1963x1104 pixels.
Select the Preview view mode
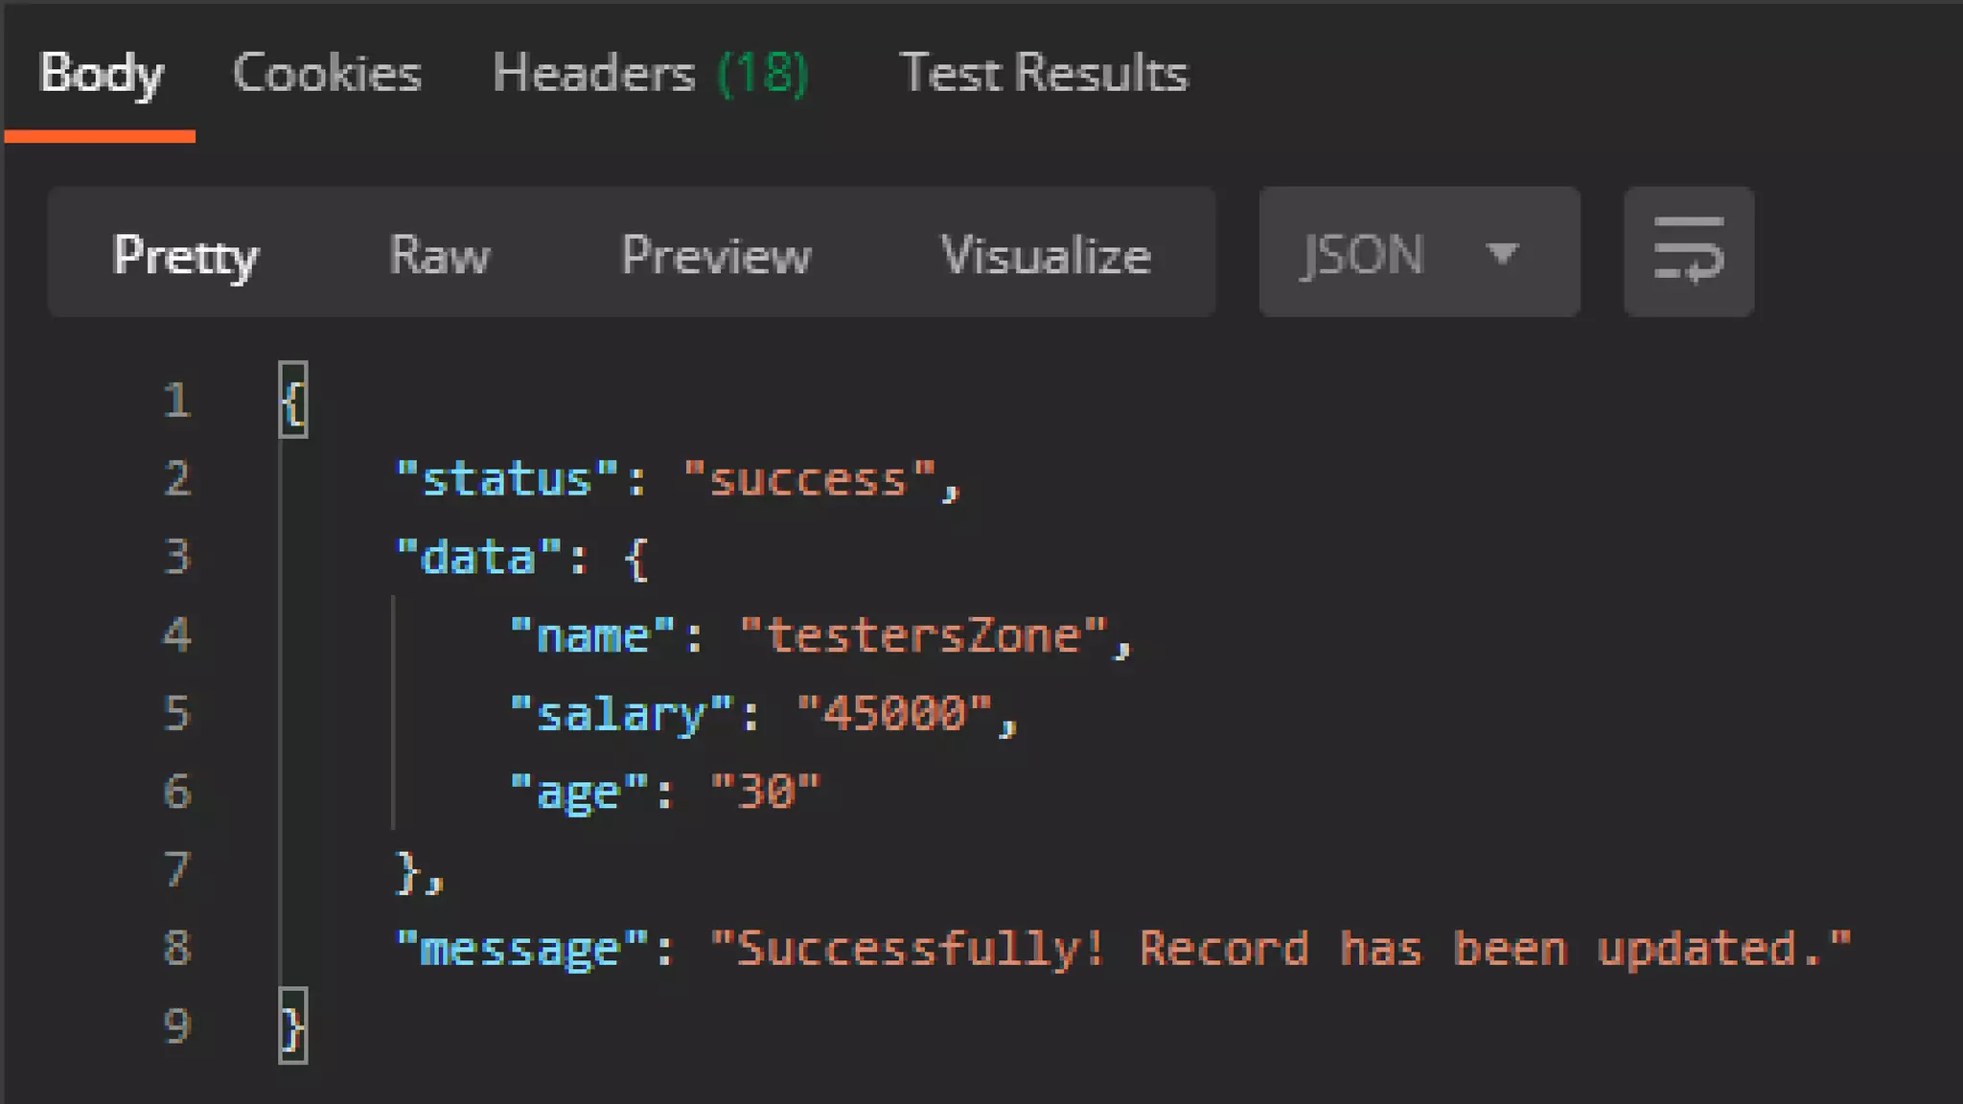715,255
